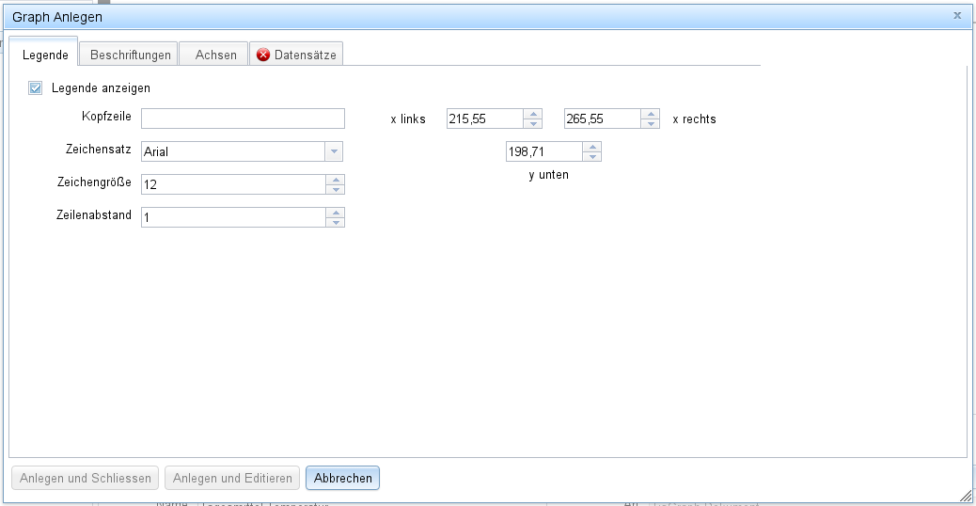Click the y unten field showing 198,71
Viewport: 976px width, 506px height.
click(544, 151)
